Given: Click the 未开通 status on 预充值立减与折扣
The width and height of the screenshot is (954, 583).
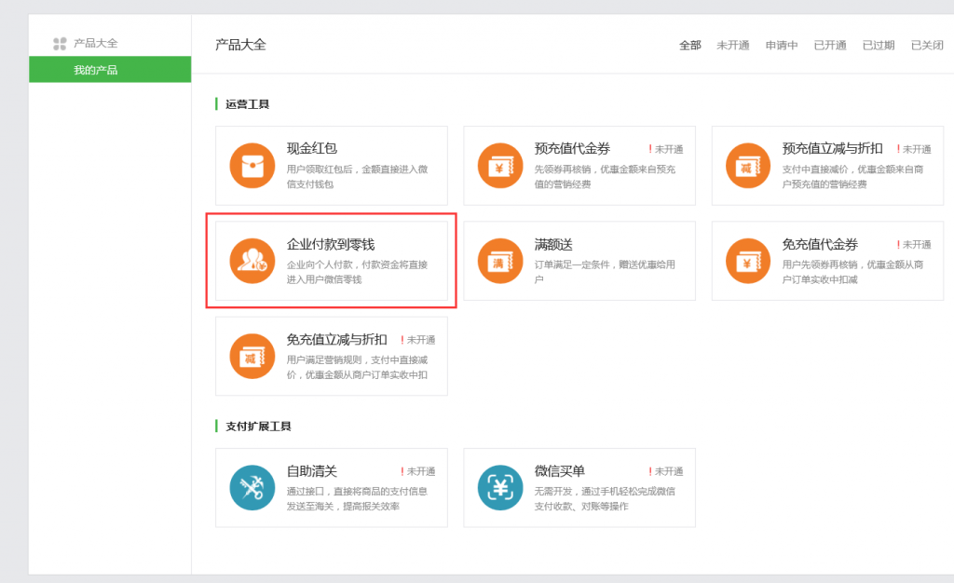Looking at the screenshot, I should pos(913,149).
